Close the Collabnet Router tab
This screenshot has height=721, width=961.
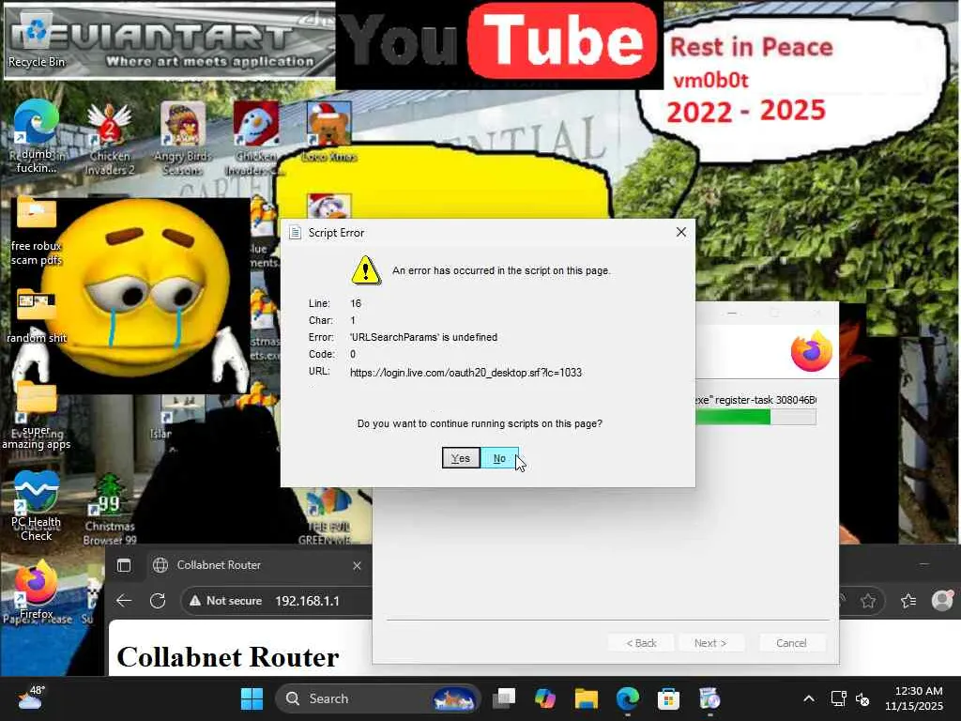pos(357,565)
